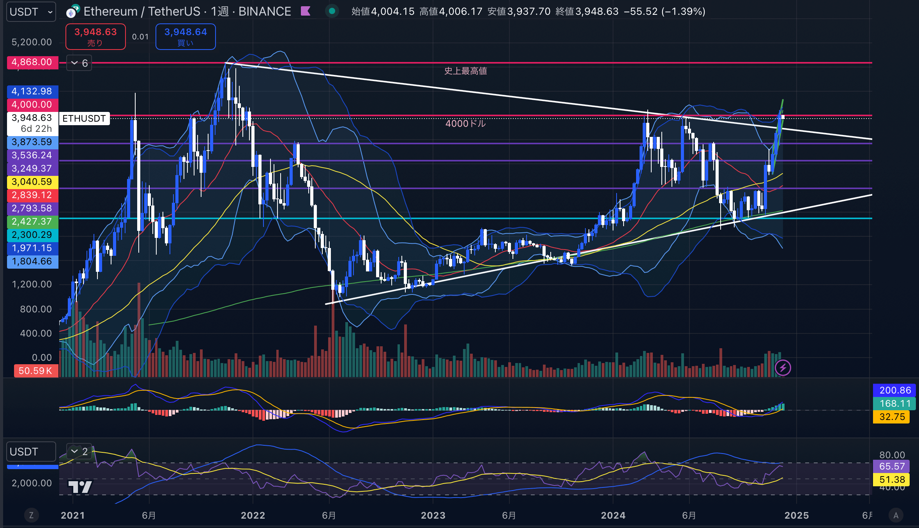Click the Ethereum coin logo icon

[73, 11]
